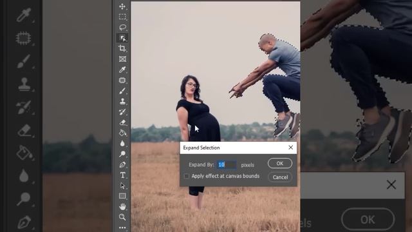Select the Eraser tool
This screenshot has width=412, height=232.
(x=122, y=122)
